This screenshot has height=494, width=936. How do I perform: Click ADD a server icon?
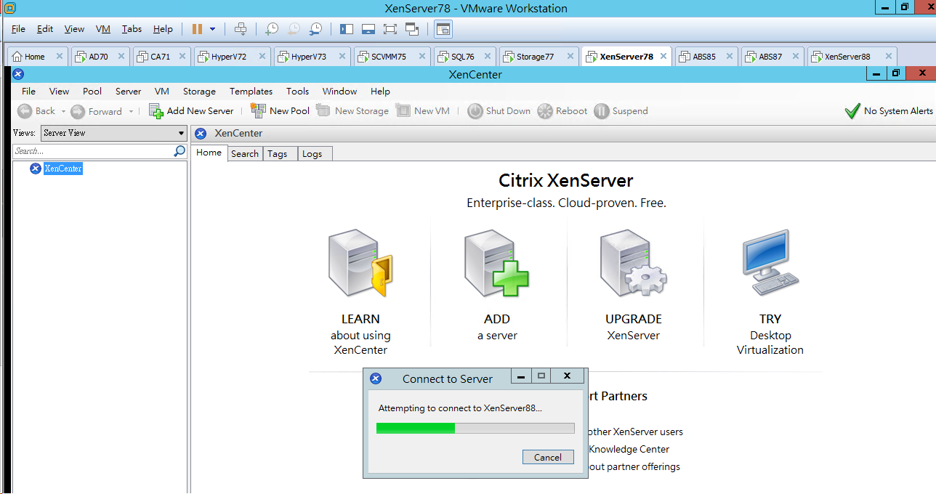[497, 264]
